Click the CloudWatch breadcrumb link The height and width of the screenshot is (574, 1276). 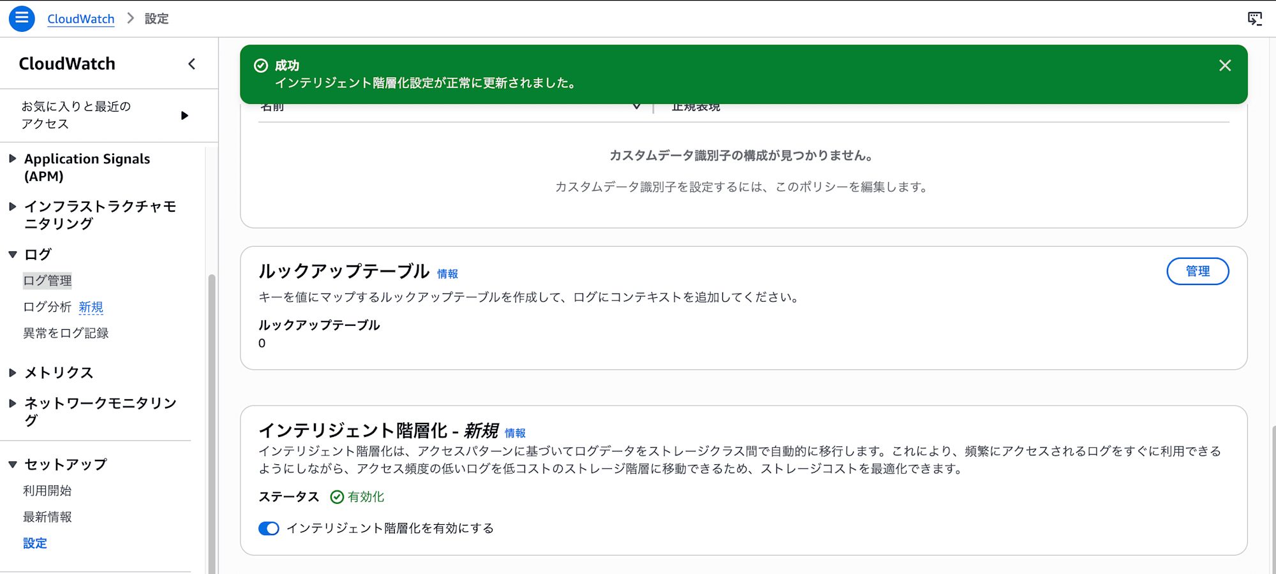(x=81, y=18)
